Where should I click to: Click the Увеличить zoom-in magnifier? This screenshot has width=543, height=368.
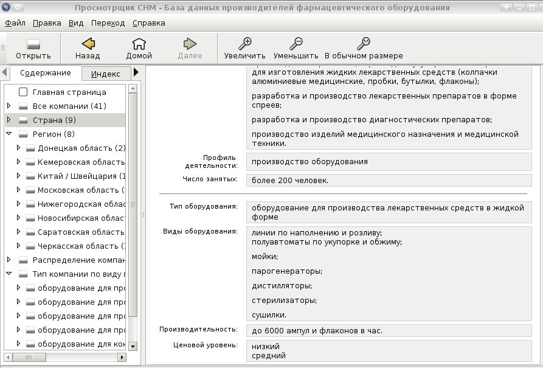point(244,44)
